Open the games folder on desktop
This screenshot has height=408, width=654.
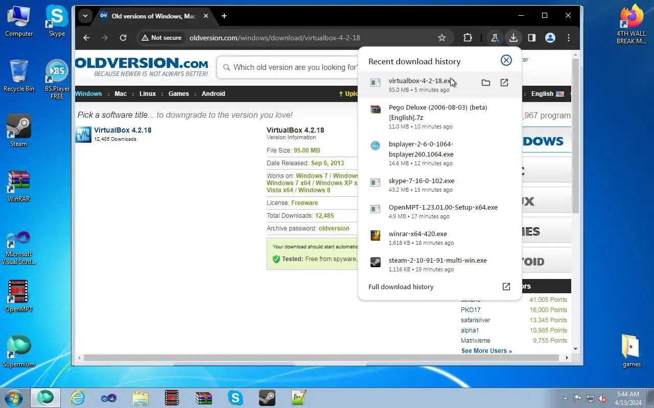(x=632, y=351)
